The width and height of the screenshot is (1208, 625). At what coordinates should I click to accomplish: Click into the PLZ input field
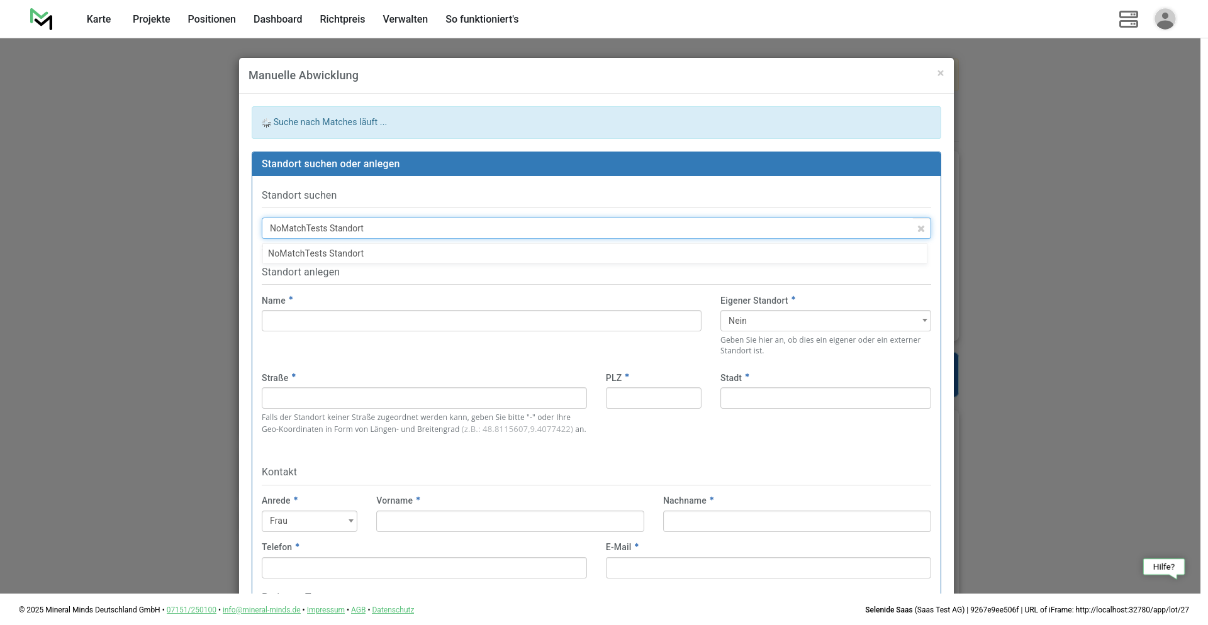point(653,398)
